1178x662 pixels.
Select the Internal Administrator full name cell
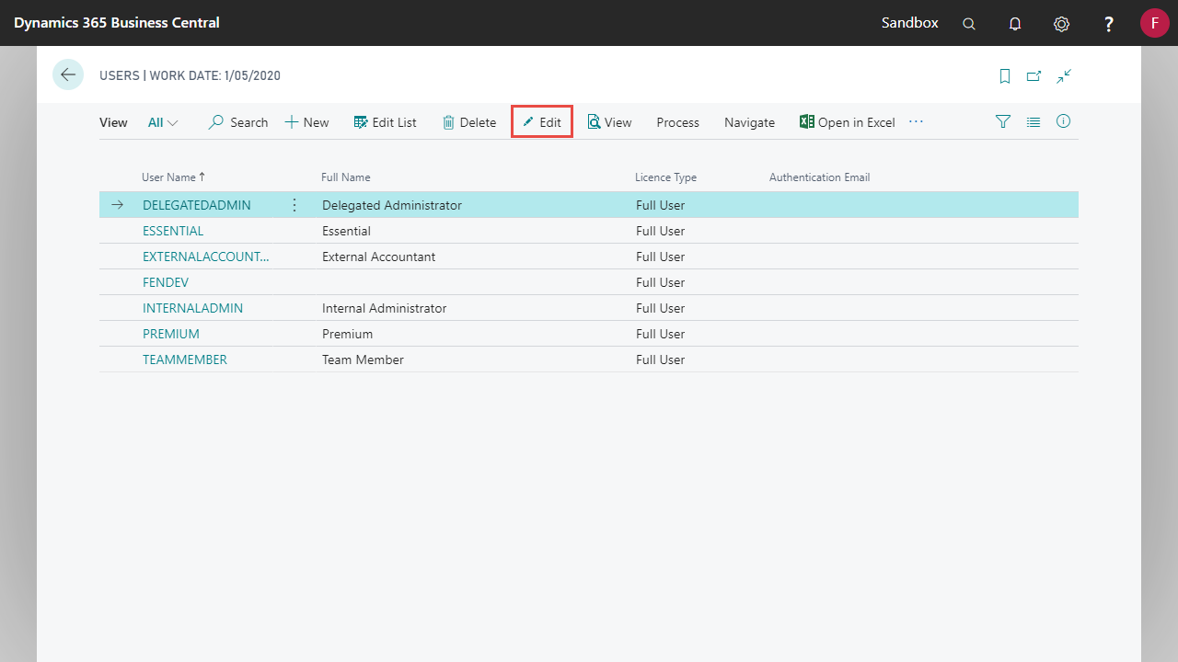point(385,308)
